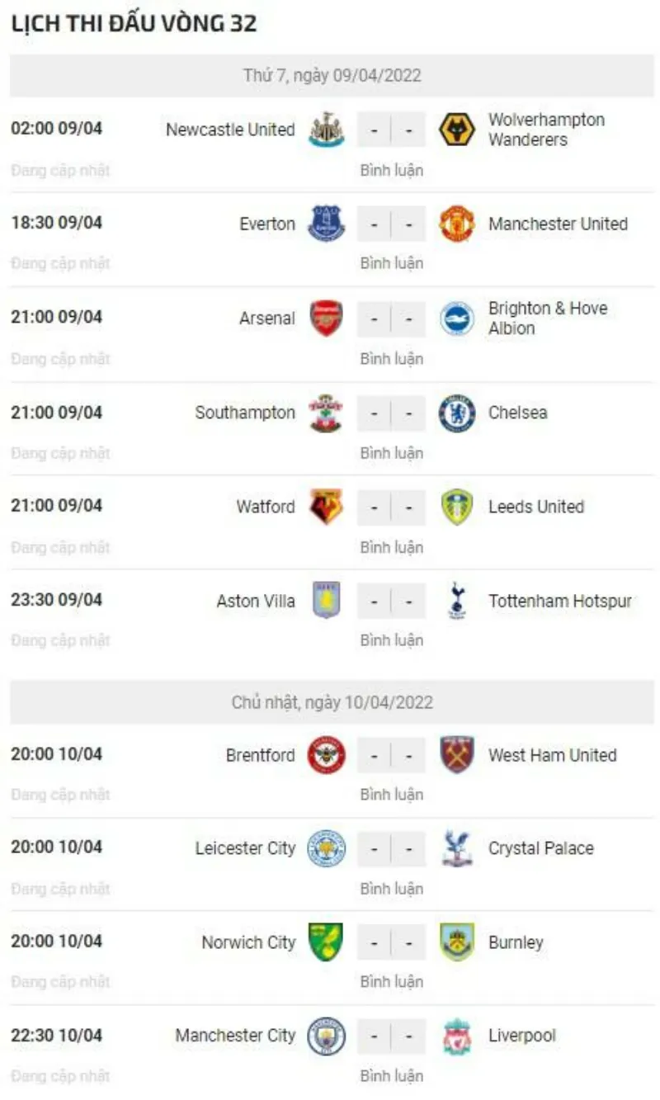Select the Chủ nhật, ngày 10/04/2022 header

(x=332, y=702)
